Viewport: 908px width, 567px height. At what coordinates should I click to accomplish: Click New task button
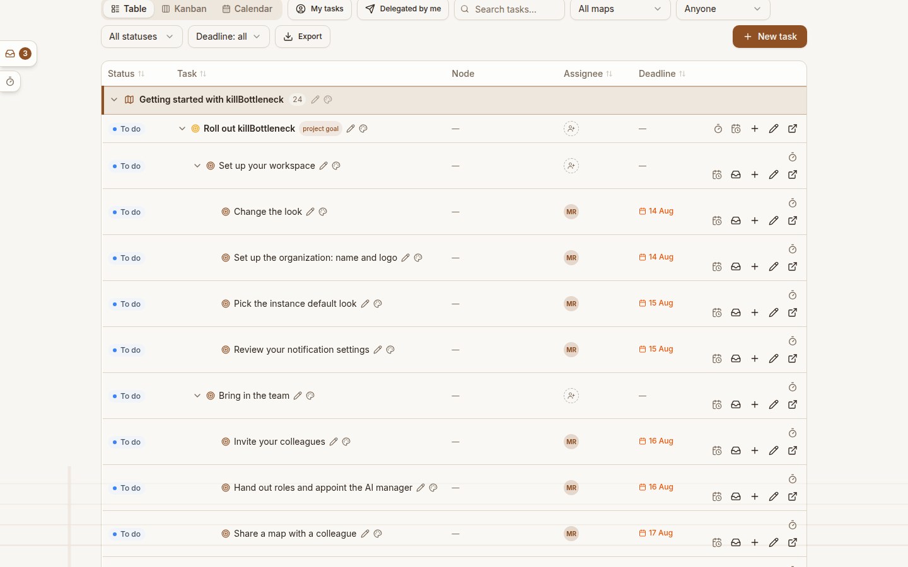click(x=770, y=37)
